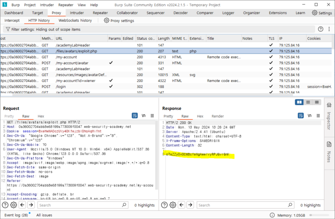Open the Help menu
The width and height of the screenshot is (335, 219).
[94, 5]
